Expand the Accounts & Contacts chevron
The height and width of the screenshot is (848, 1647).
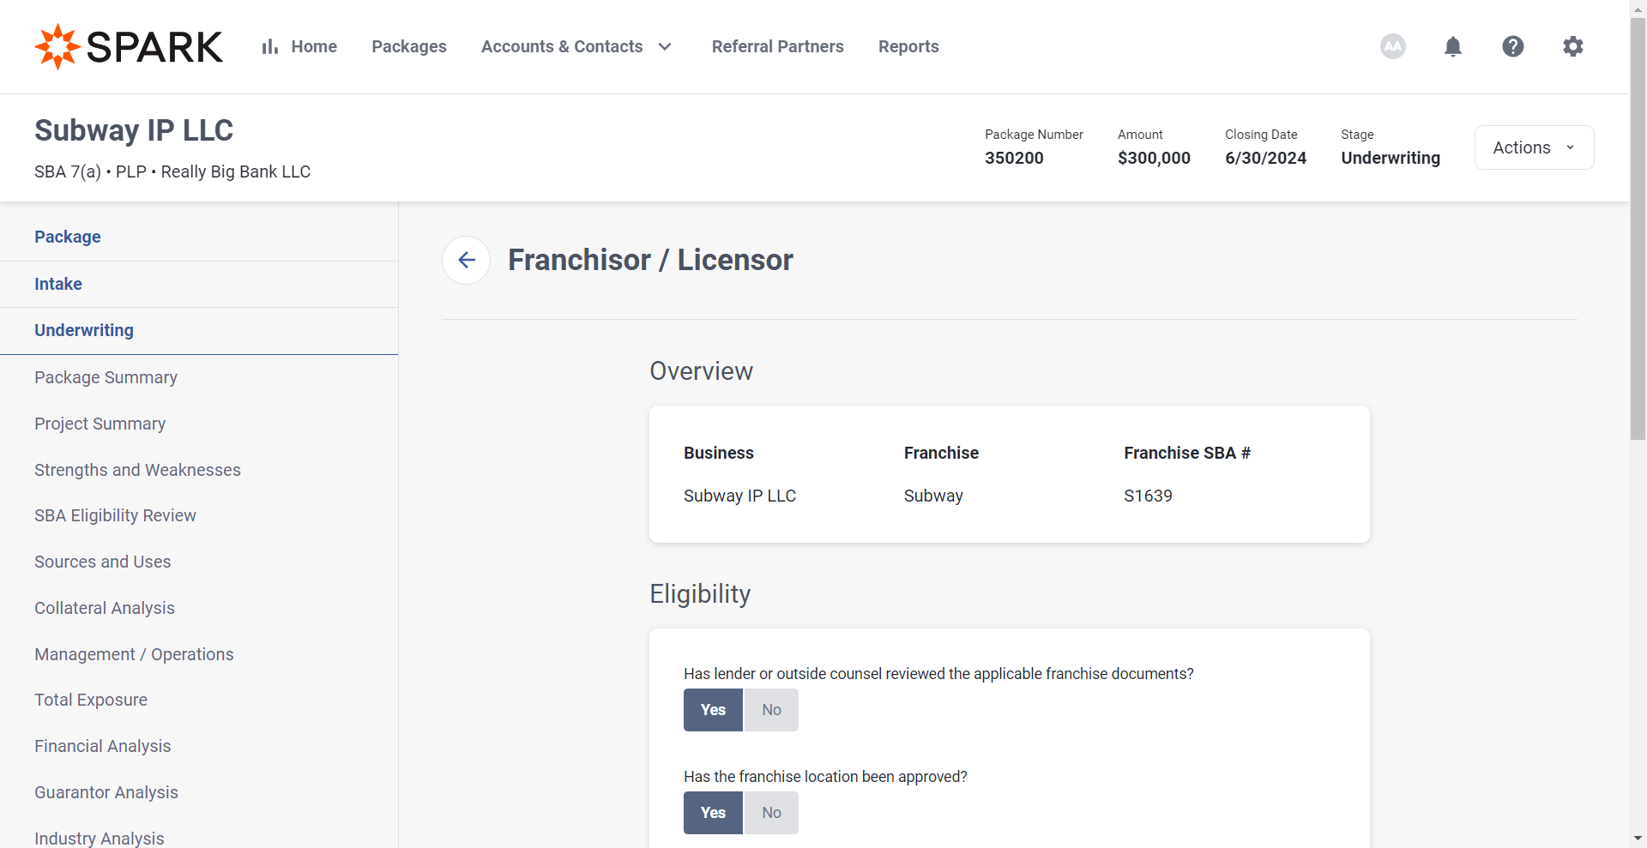coord(665,46)
